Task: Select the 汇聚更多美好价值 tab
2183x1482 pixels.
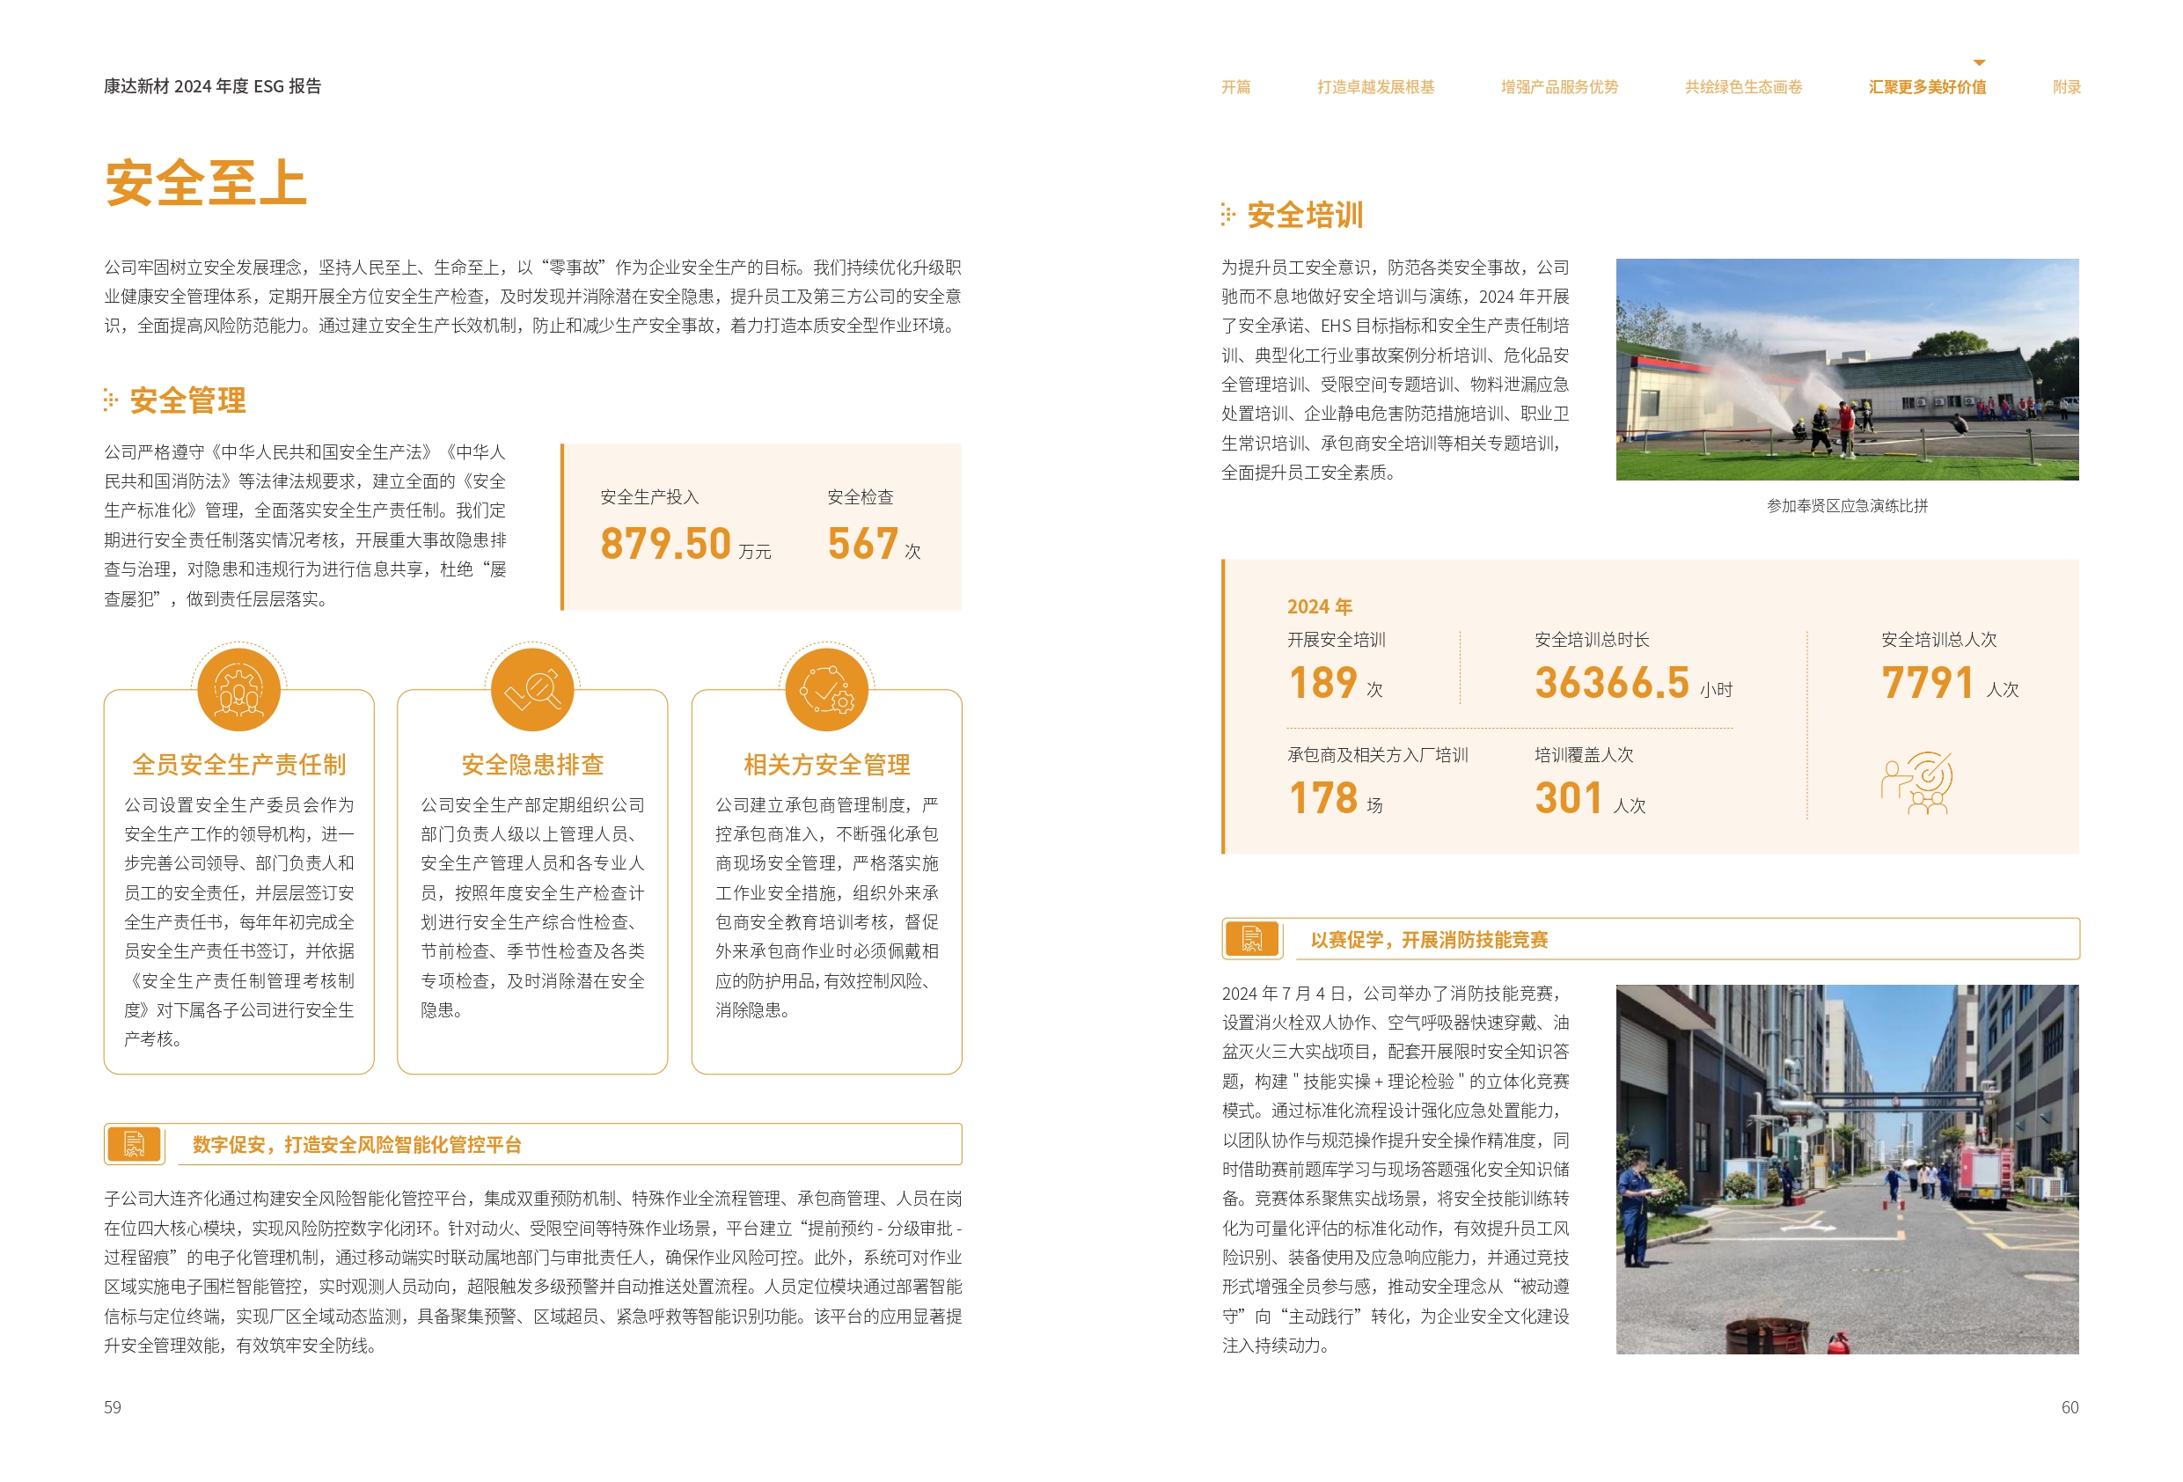Action: 1928,86
